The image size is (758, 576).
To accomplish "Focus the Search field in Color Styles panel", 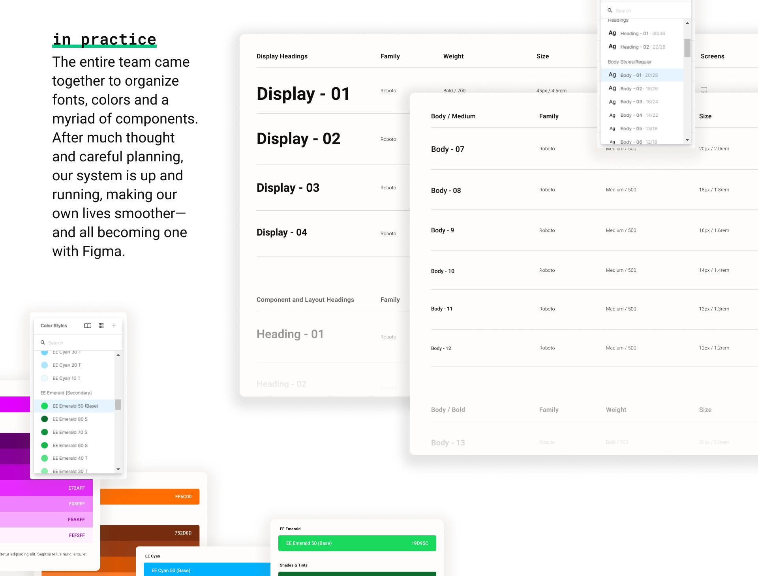I will click(78, 342).
